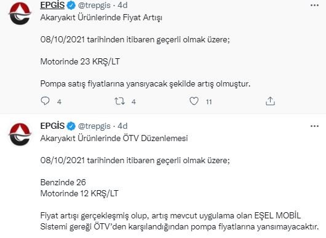Click the like count 11
Image resolution: width=326 pixels, height=238 pixels.
[x=209, y=102]
